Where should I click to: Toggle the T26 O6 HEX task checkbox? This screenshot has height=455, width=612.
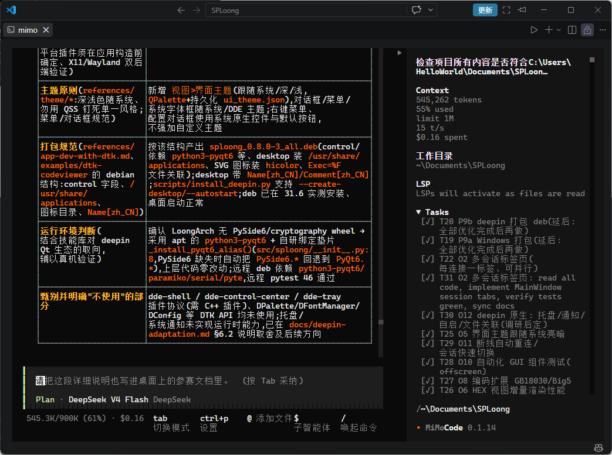point(428,390)
